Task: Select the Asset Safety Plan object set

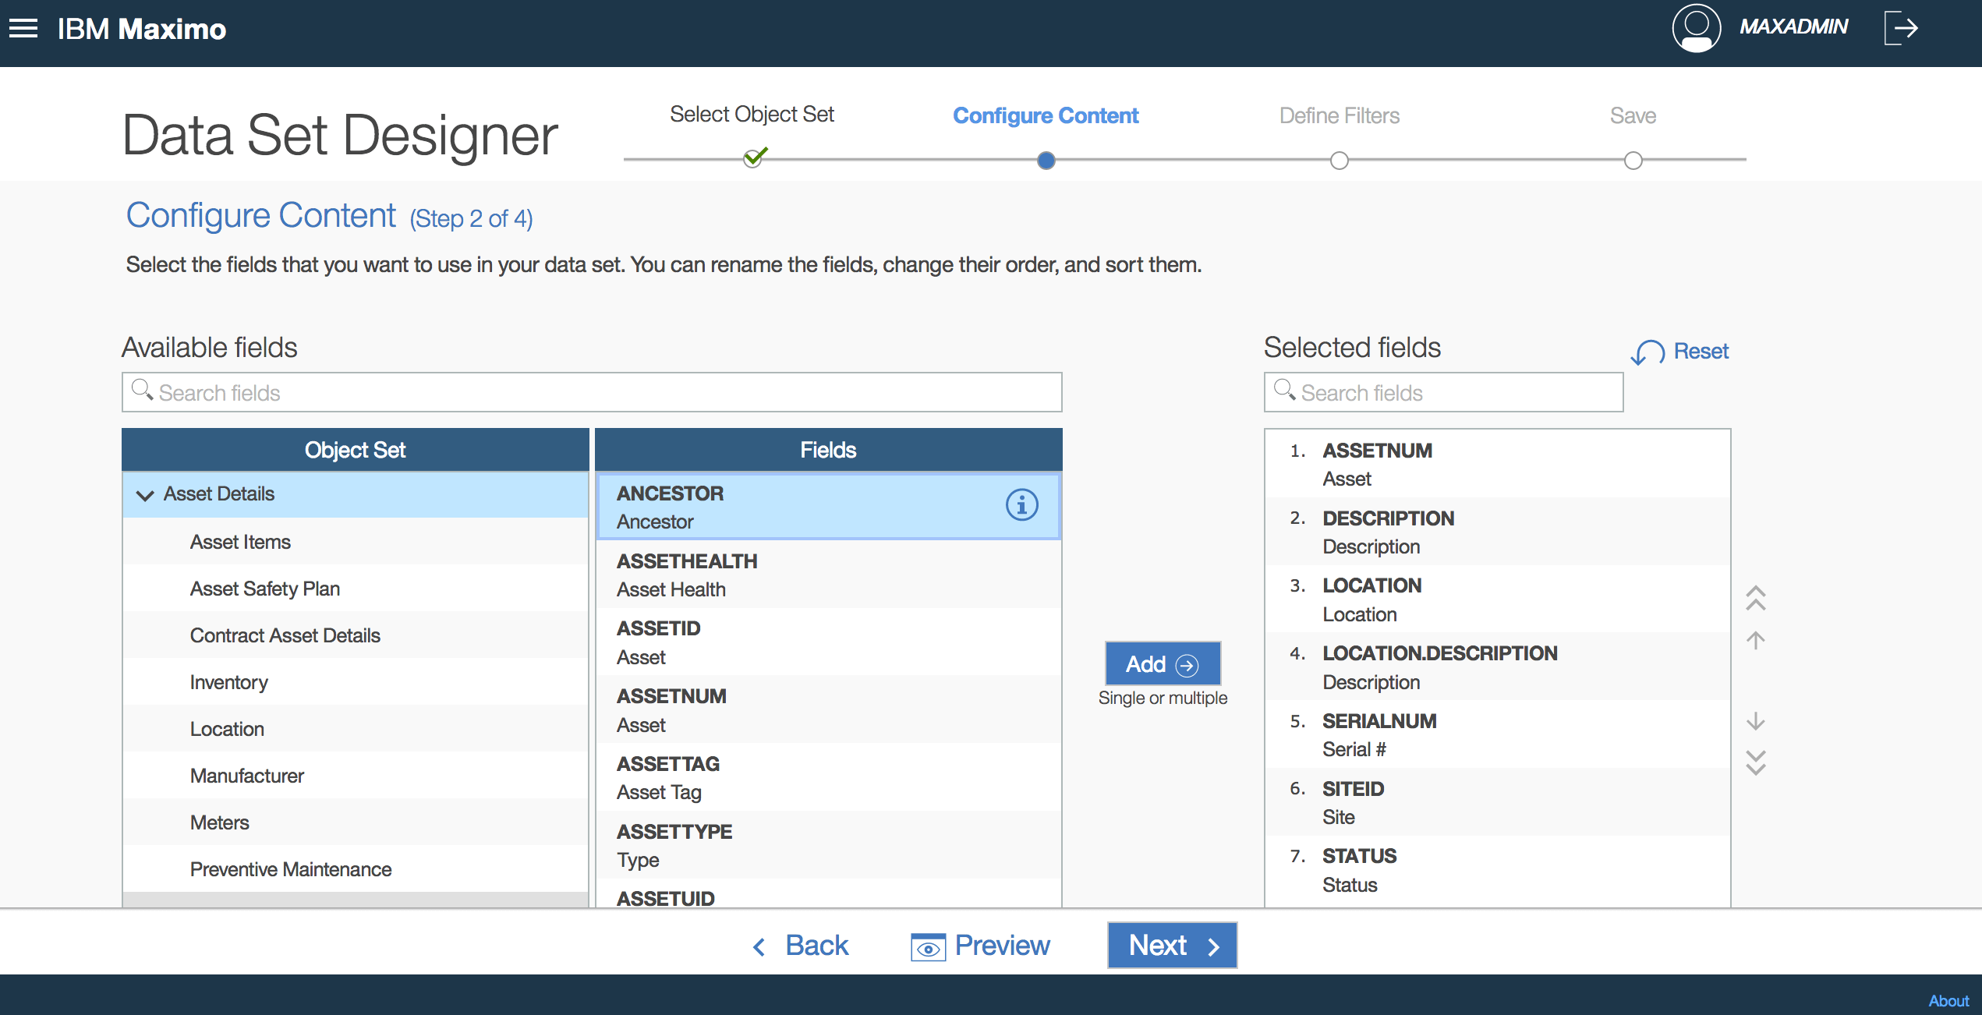Action: coord(356,589)
